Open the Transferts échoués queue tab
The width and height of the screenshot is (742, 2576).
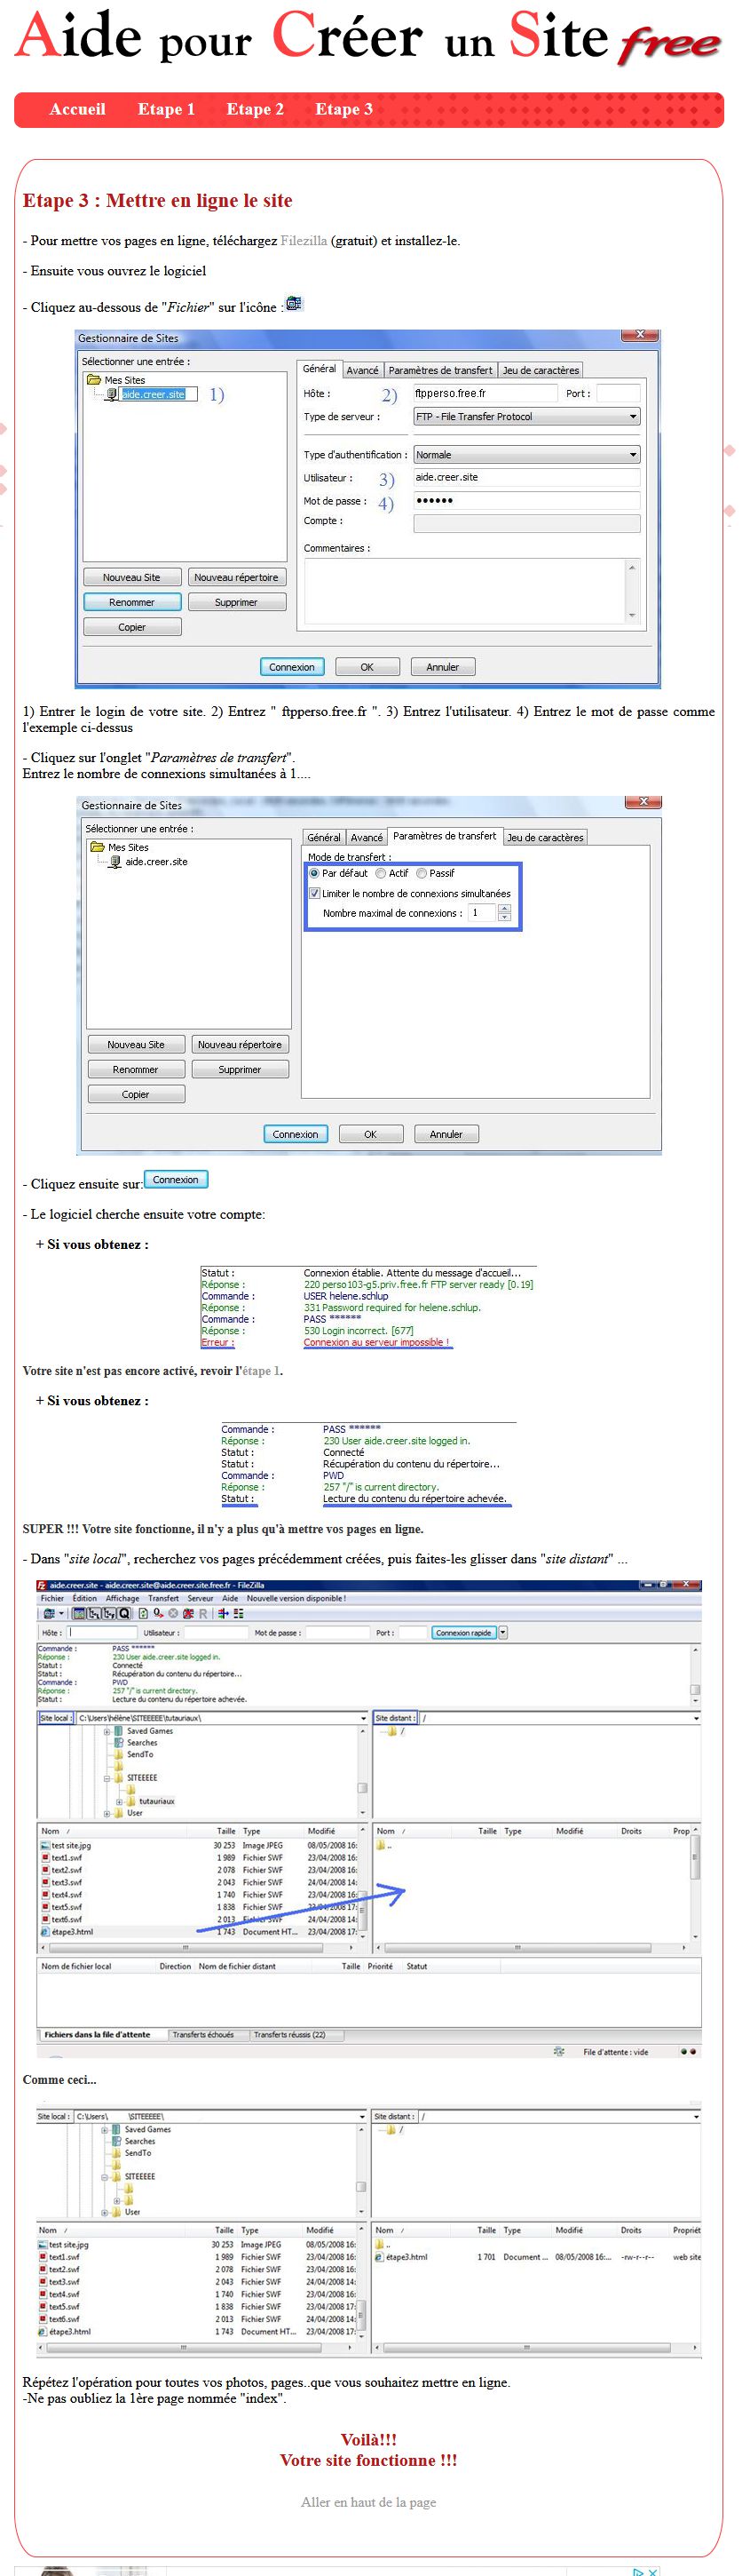(202, 2034)
